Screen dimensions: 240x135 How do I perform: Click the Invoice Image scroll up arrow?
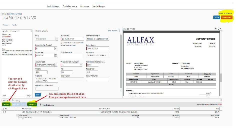click(x=221, y=32)
